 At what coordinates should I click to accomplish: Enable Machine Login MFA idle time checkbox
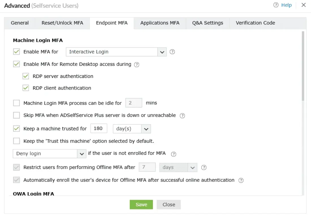coord(16,103)
